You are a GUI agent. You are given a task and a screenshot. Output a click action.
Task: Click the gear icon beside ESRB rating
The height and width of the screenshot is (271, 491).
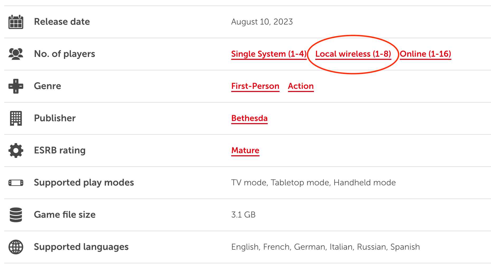[16, 151]
